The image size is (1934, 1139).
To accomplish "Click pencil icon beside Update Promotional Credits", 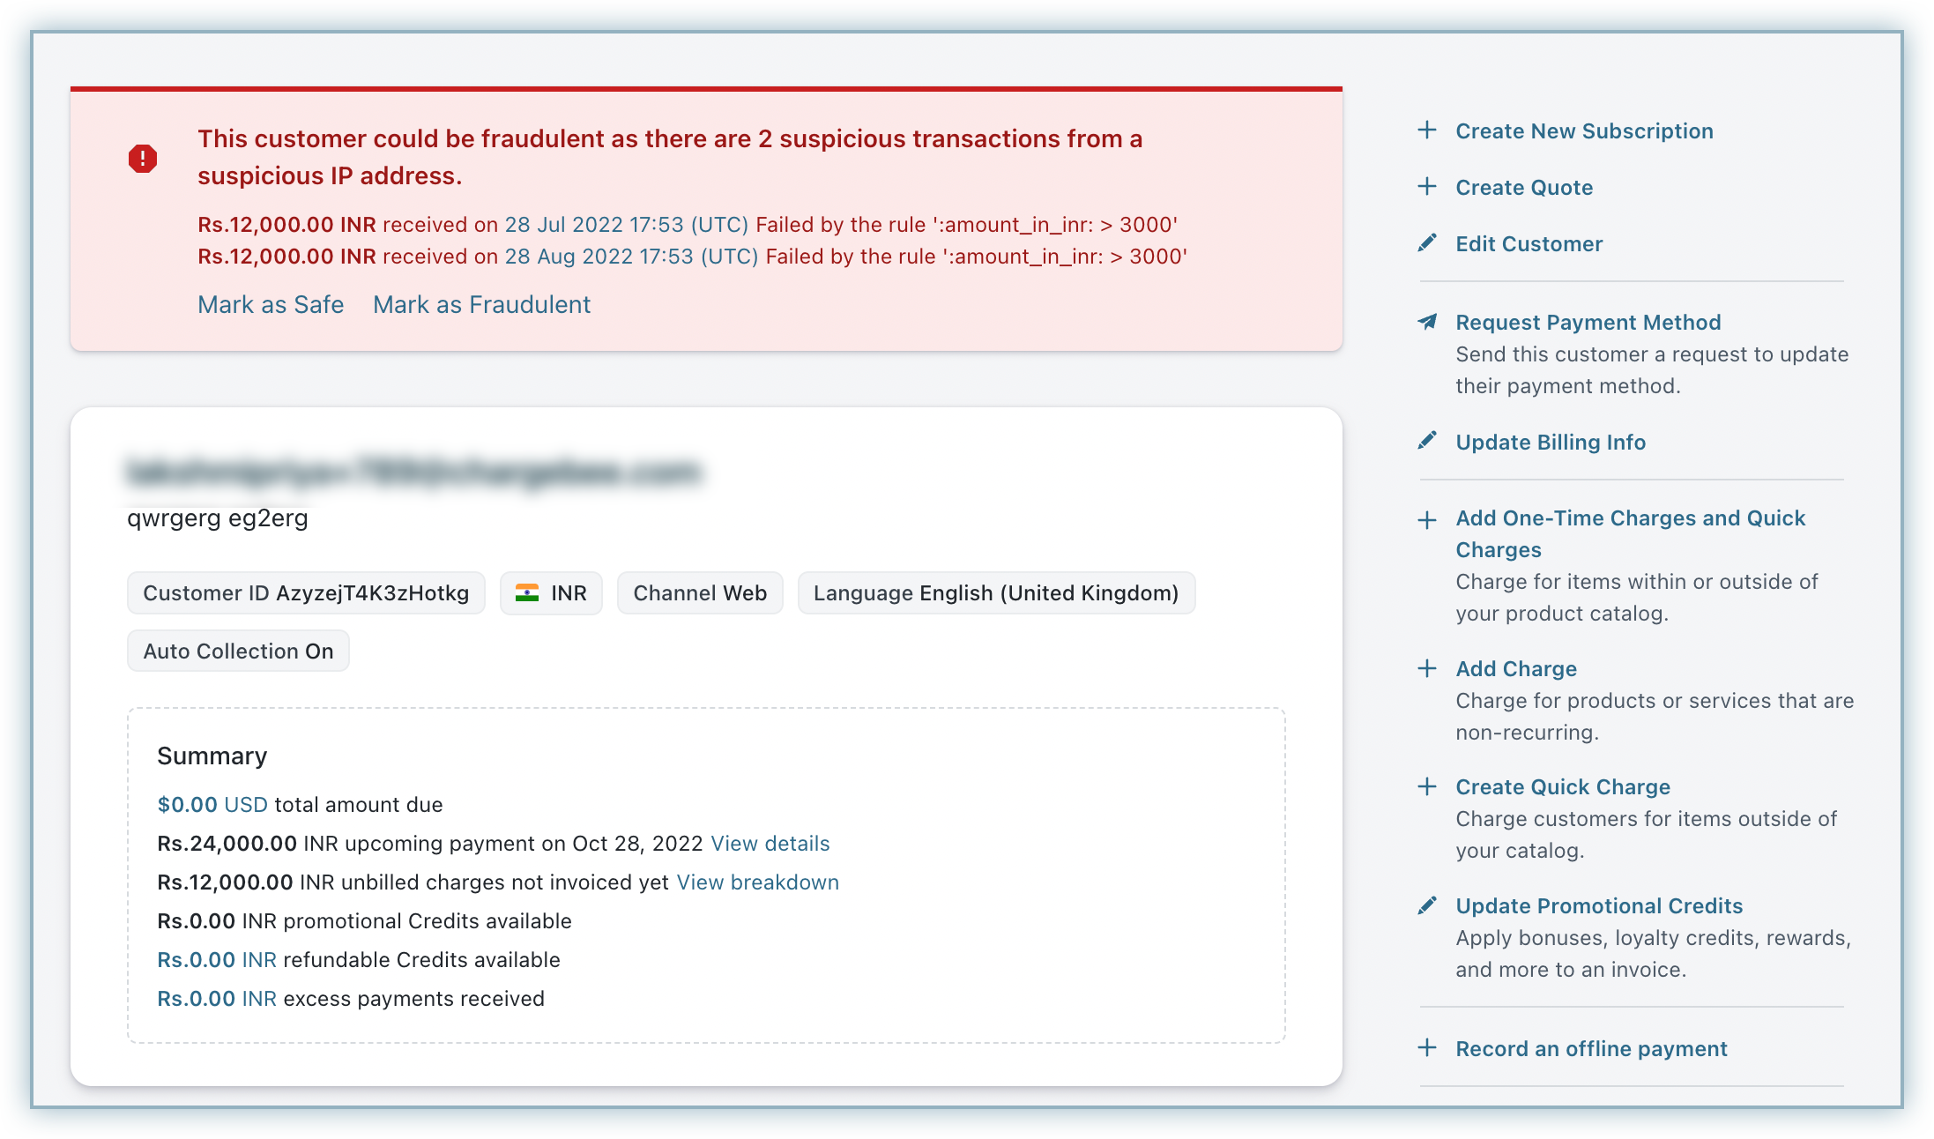I will pyautogui.click(x=1426, y=905).
